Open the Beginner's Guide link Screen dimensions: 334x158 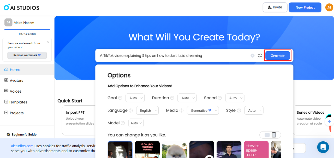pos(24,135)
